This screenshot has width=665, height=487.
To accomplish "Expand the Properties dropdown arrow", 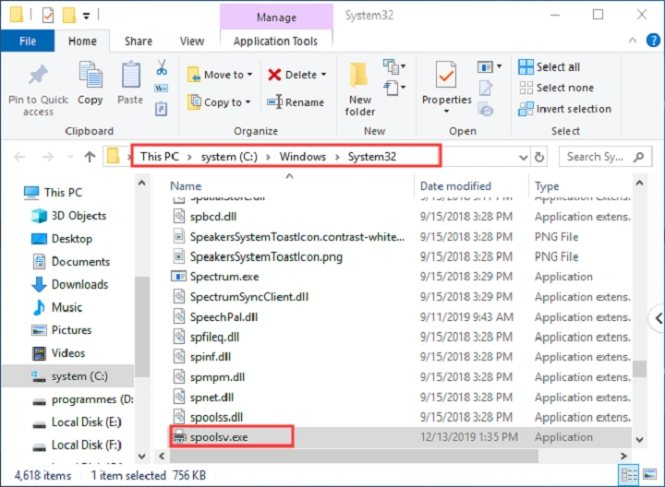I will click(446, 112).
